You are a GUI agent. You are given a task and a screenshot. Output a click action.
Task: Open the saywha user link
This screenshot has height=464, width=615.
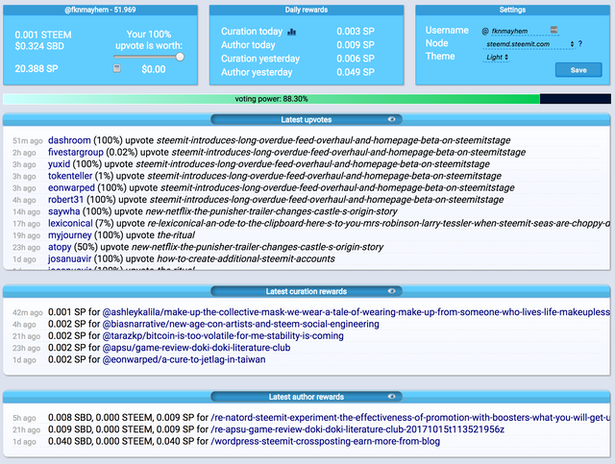[x=64, y=211]
